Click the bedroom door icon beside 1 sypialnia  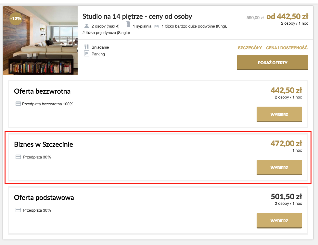[x=128, y=24]
